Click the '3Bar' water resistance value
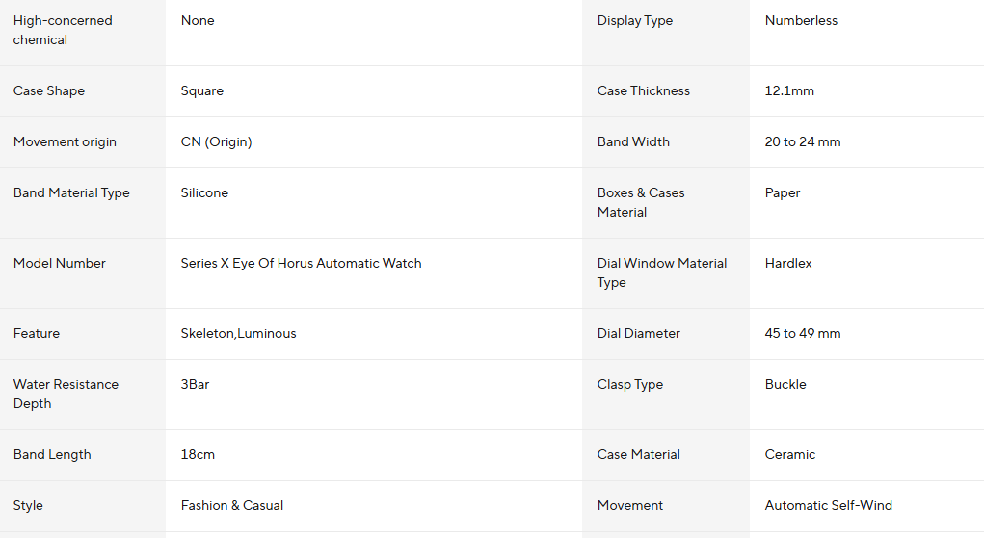The height and width of the screenshot is (538, 984). 195,384
